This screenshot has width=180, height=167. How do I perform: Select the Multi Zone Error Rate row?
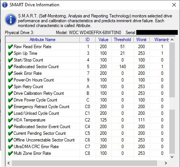[x=87, y=153]
